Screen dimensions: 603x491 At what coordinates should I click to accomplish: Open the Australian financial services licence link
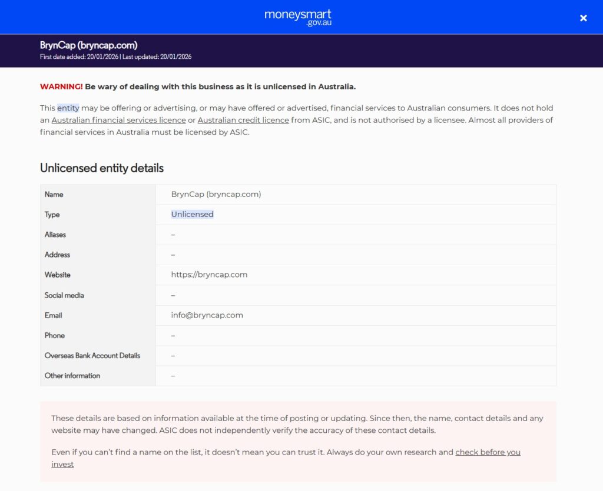coord(118,120)
